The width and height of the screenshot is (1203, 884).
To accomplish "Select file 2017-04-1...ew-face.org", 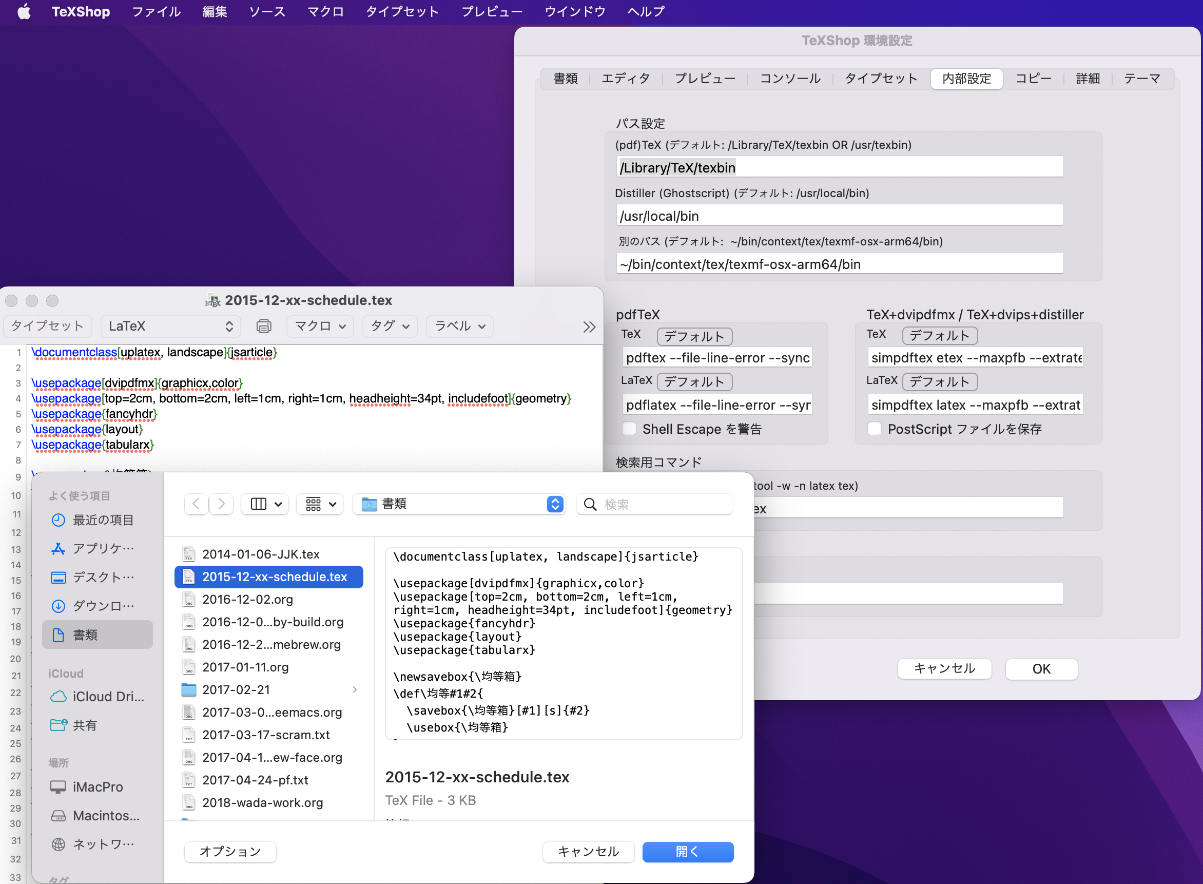I will pos(269,757).
